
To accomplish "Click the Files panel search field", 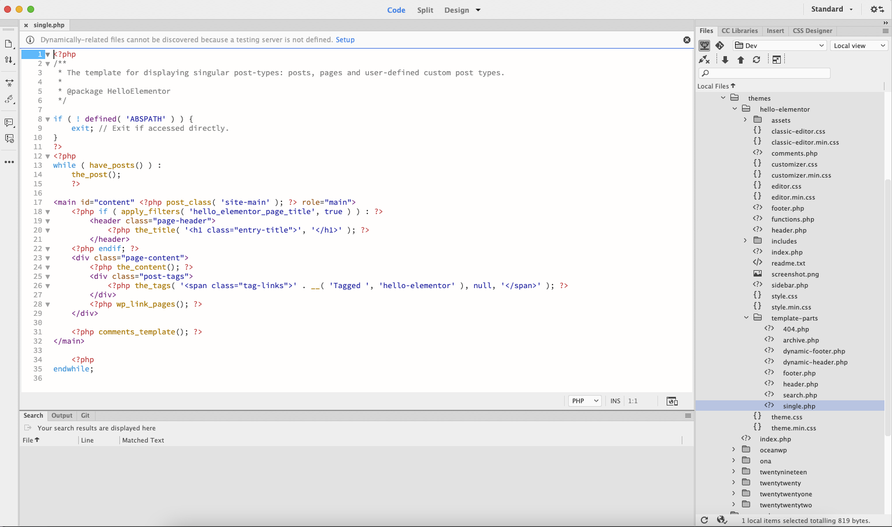I will click(x=765, y=73).
